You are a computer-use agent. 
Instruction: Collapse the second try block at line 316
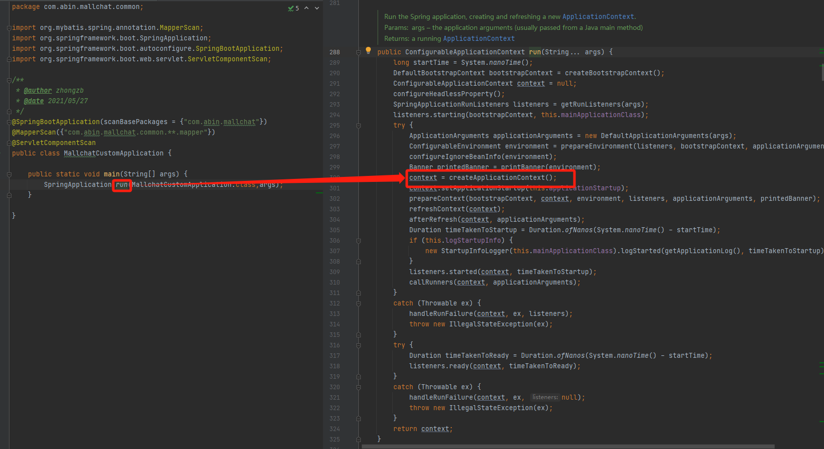pyautogui.click(x=358, y=345)
